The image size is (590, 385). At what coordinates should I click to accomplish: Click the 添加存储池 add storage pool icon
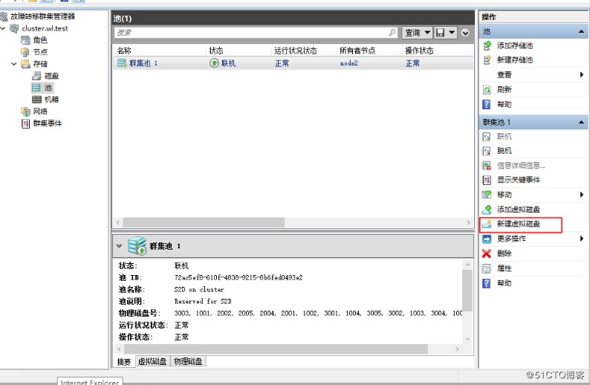(x=487, y=45)
